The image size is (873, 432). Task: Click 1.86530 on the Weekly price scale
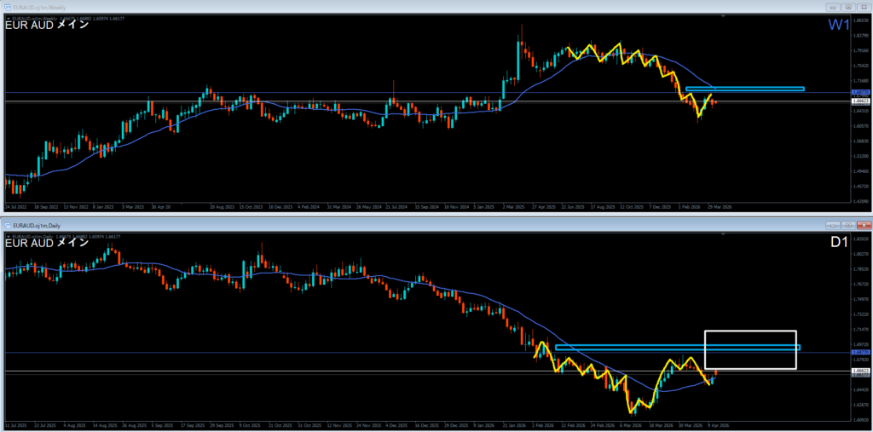861,20
